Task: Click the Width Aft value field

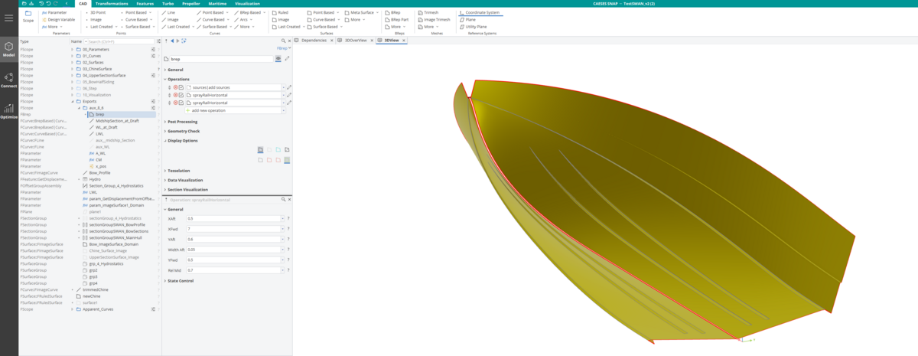Action: (x=235, y=250)
